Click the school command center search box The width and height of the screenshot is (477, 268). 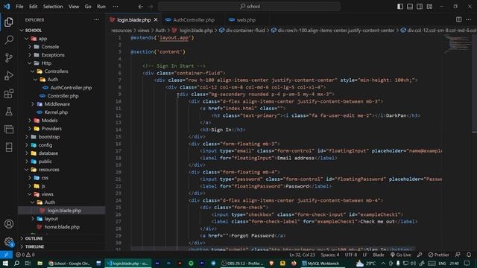pos(249,7)
